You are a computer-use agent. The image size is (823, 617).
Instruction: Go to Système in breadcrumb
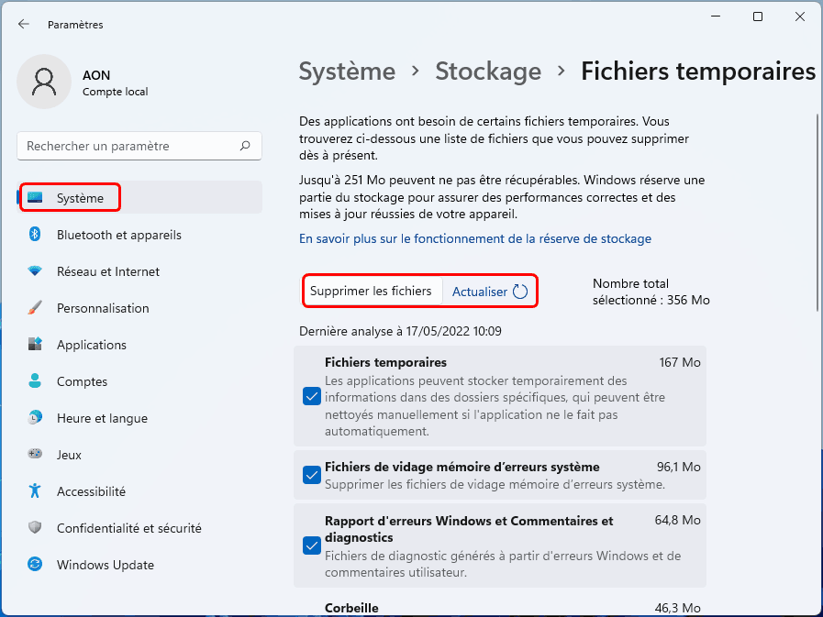click(347, 72)
